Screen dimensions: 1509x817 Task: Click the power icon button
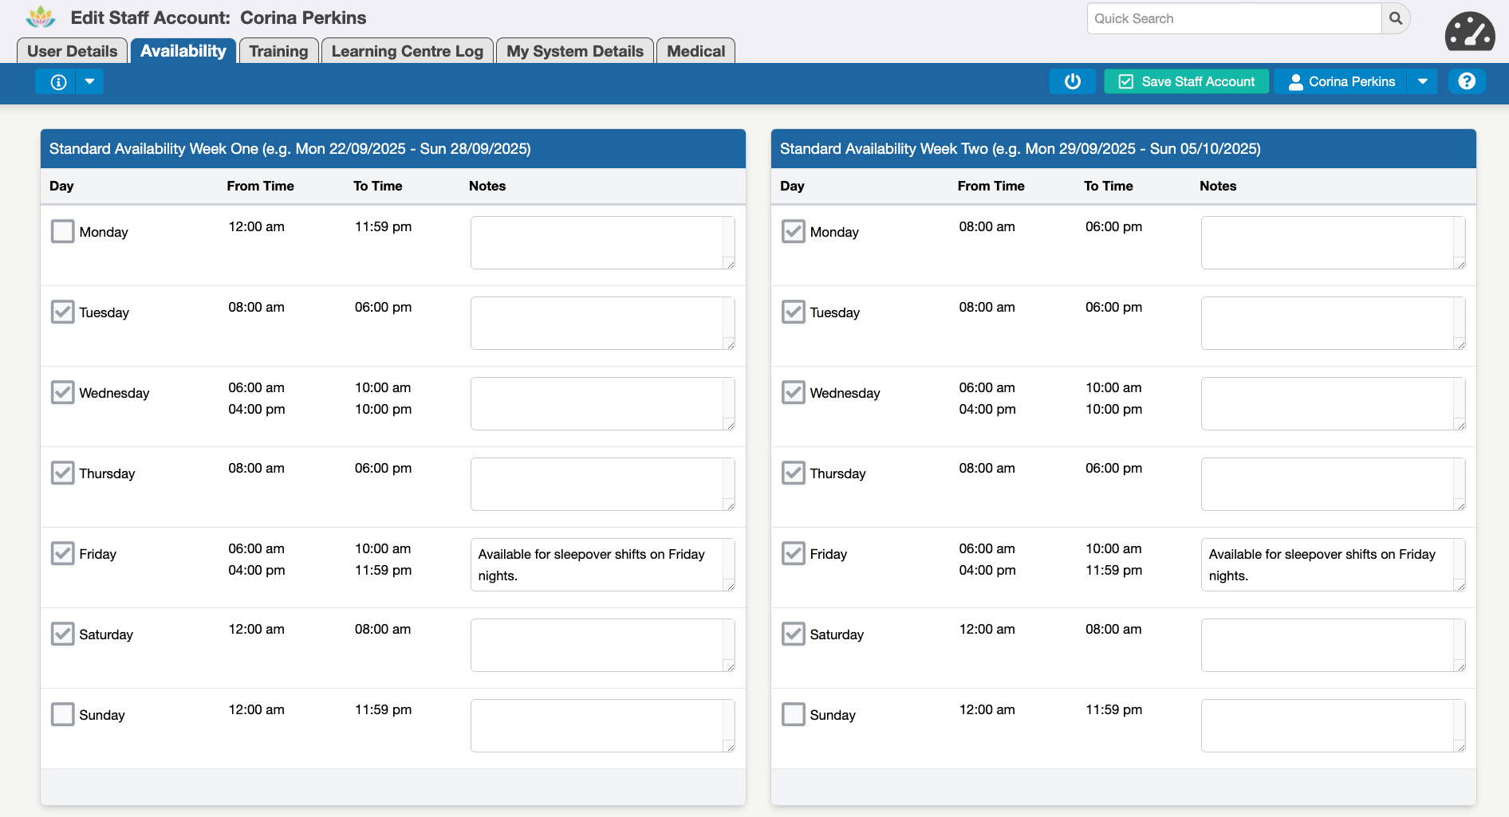point(1073,81)
